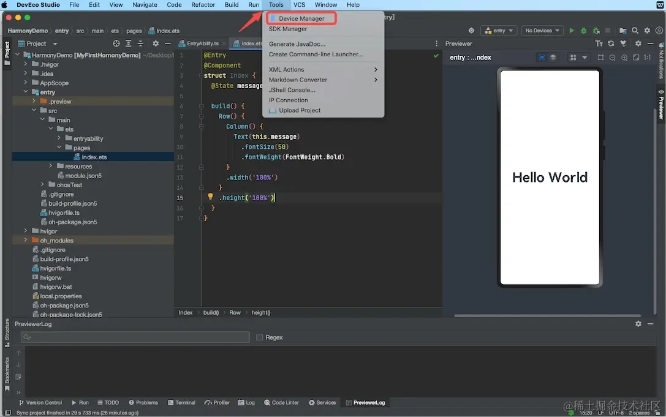Open the Version Control tool window
Image resolution: width=666 pixels, height=417 pixels.
click(x=40, y=402)
